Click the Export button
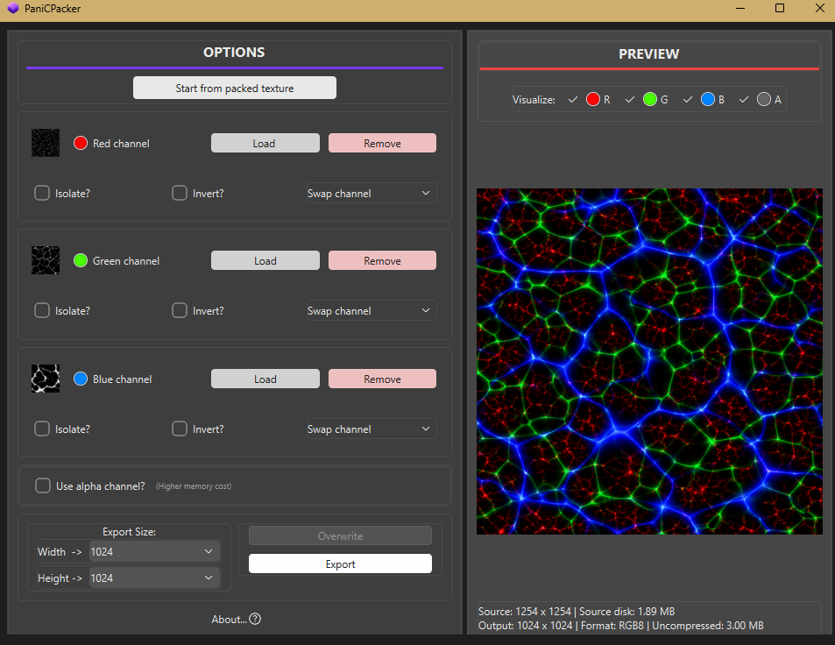This screenshot has height=645, width=835. coord(340,563)
